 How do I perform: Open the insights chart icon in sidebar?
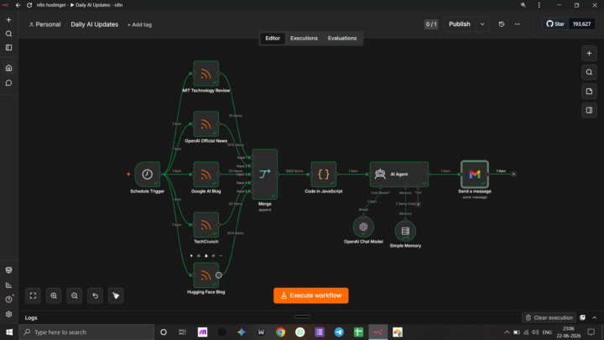point(9,285)
